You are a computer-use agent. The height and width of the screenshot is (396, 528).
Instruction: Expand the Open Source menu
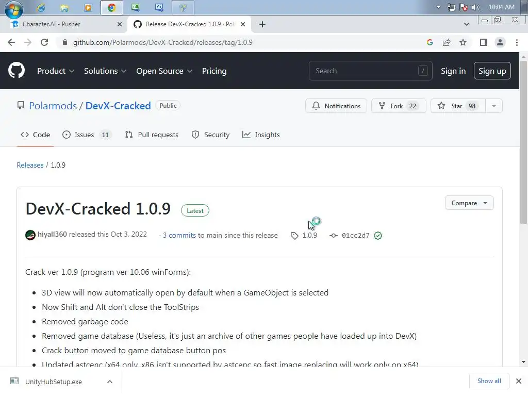coord(164,71)
